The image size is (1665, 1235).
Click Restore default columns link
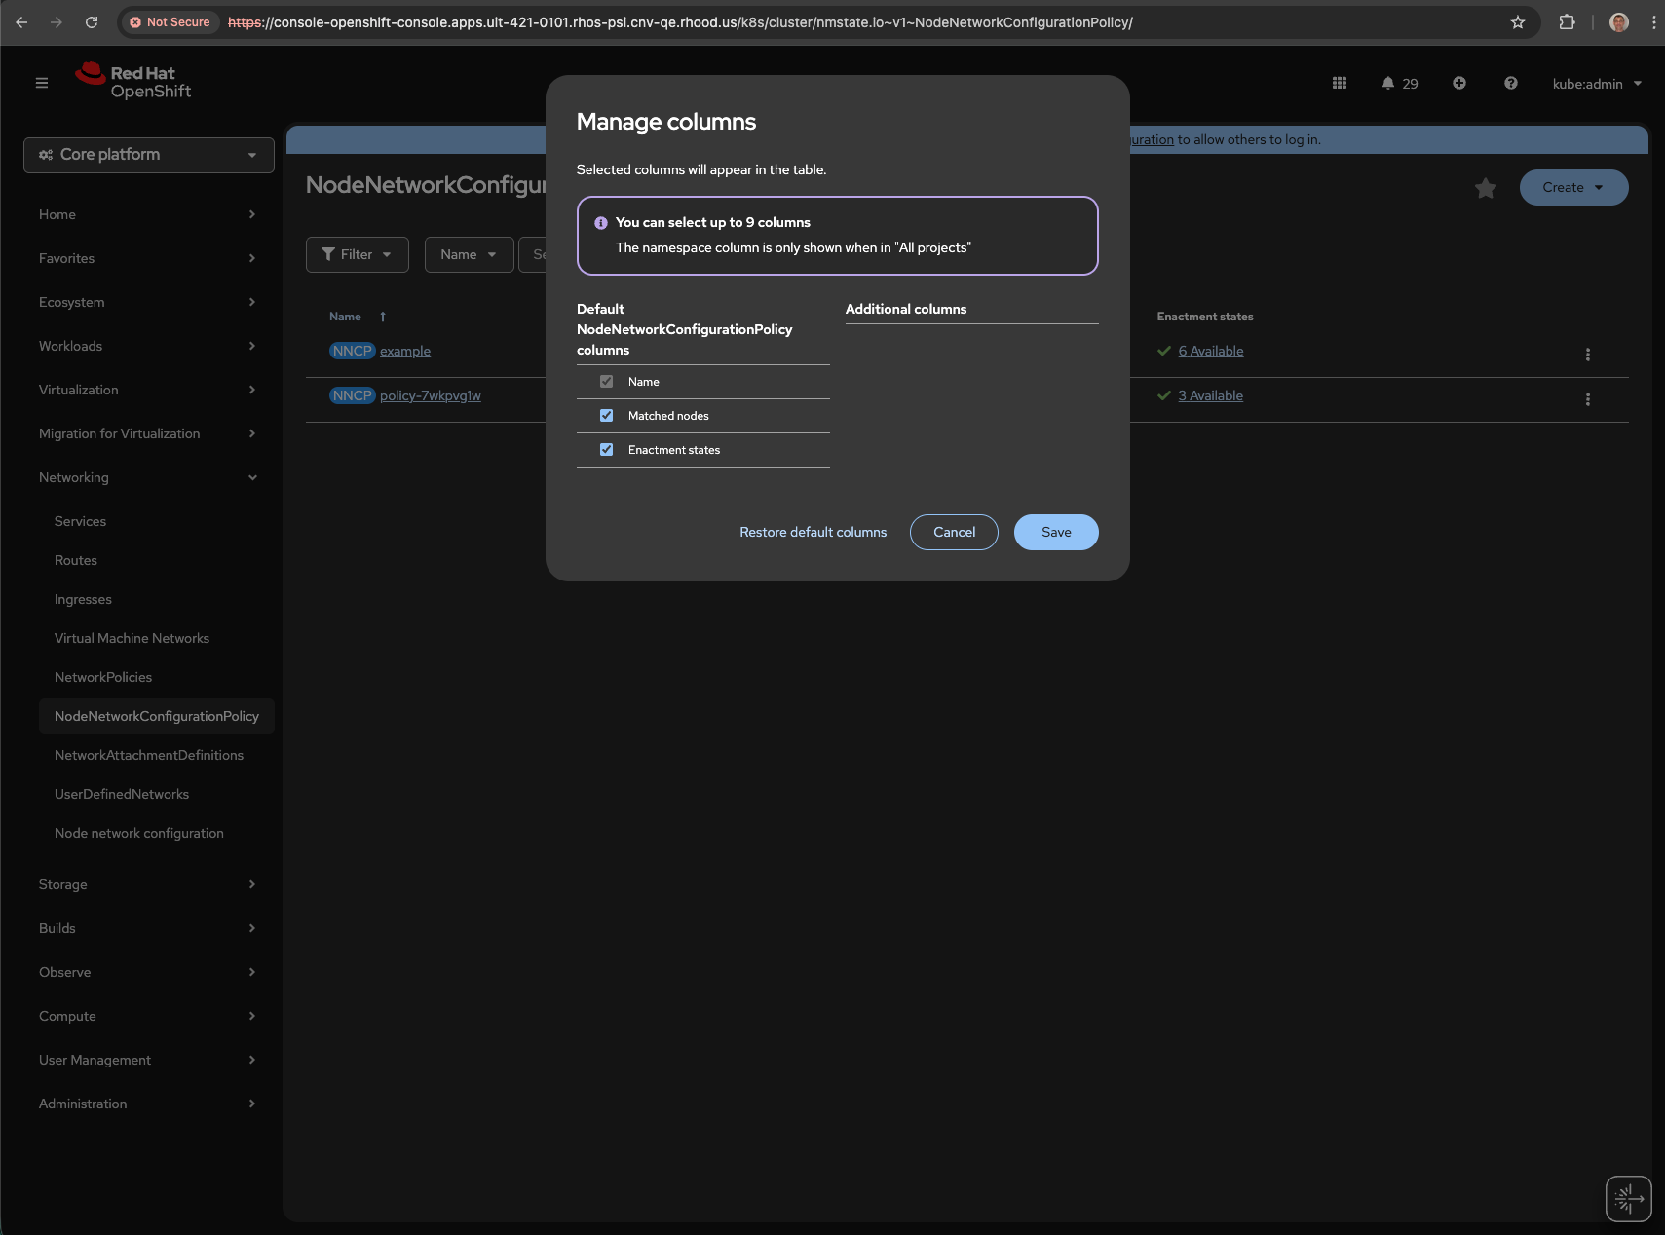(813, 532)
